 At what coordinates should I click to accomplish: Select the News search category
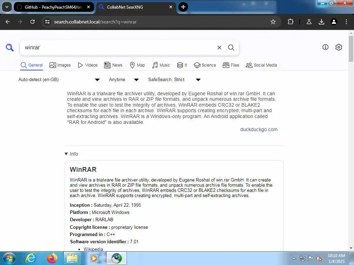click(x=113, y=65)
